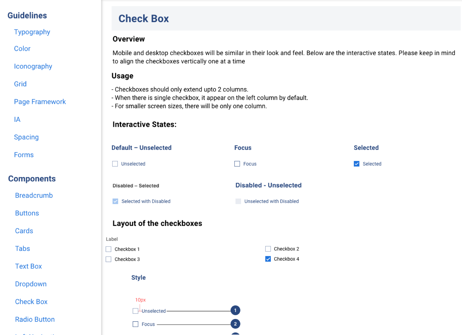Open the Text Box component page
Image resolution: width=462 pixels, height=335 pixels.
(28, 266)
